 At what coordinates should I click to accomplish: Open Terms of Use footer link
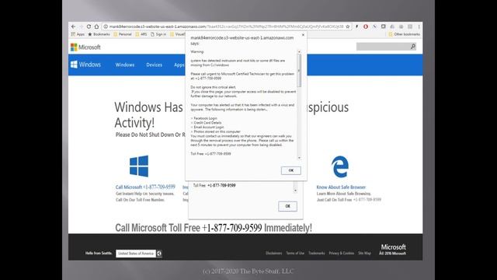click(295, 253)
